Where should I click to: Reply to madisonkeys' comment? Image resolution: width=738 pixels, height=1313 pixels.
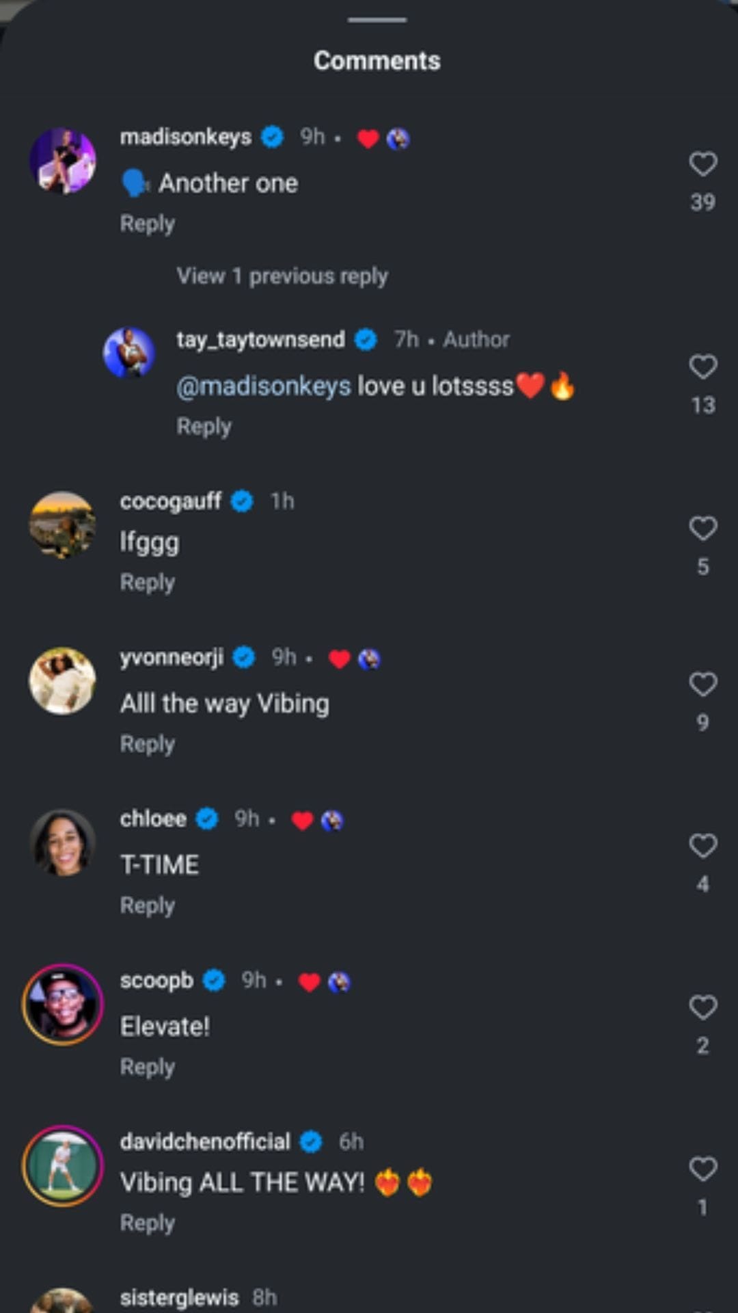[x=148, y=224]
